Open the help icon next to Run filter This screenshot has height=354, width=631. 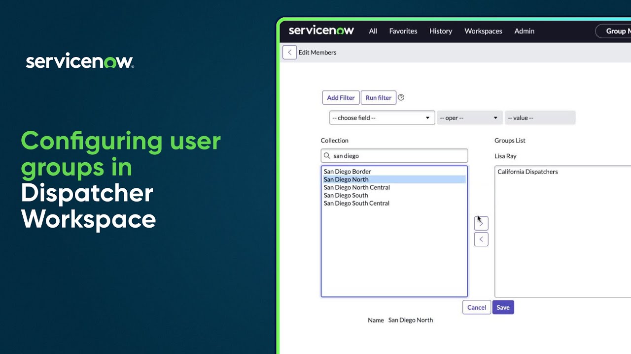[x=401, y=97]
